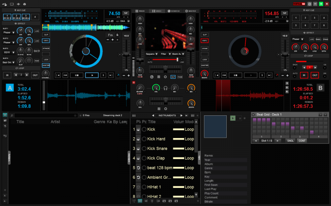331x206 pixels.
Task: Switch to the SCRATCH tab
Action: (x=177, y=11)
